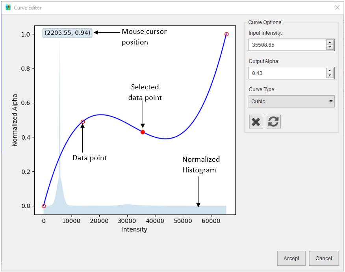
Task: Click the Curve Editor app icon
Action: 8,8
